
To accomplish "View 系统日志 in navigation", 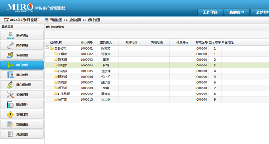I will (22, 114).
